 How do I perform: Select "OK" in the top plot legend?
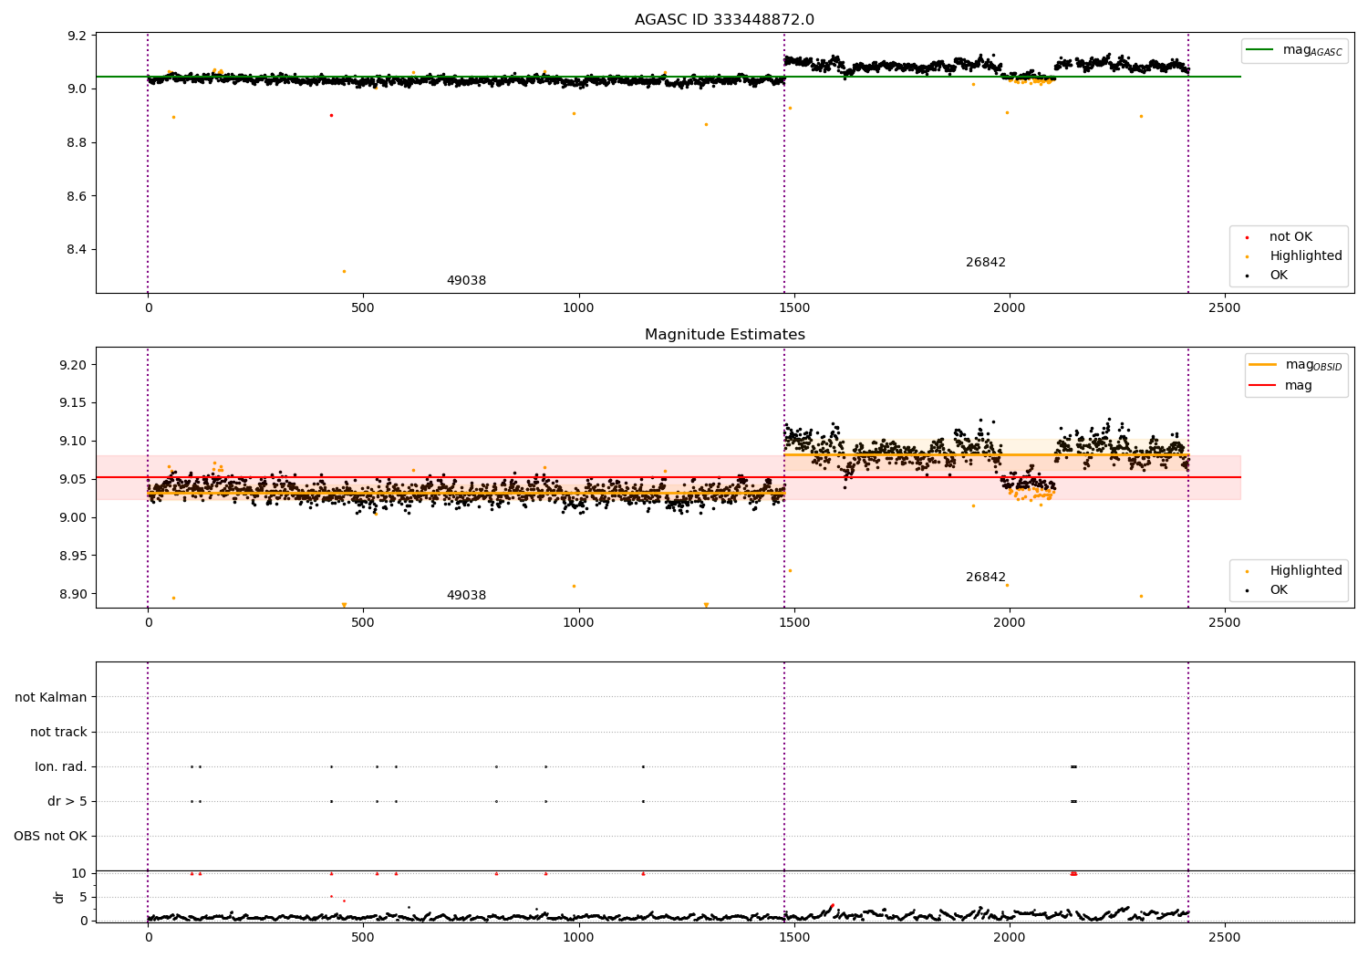(1279, 276)
